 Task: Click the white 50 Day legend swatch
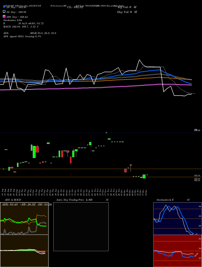[x=4, y=12]
